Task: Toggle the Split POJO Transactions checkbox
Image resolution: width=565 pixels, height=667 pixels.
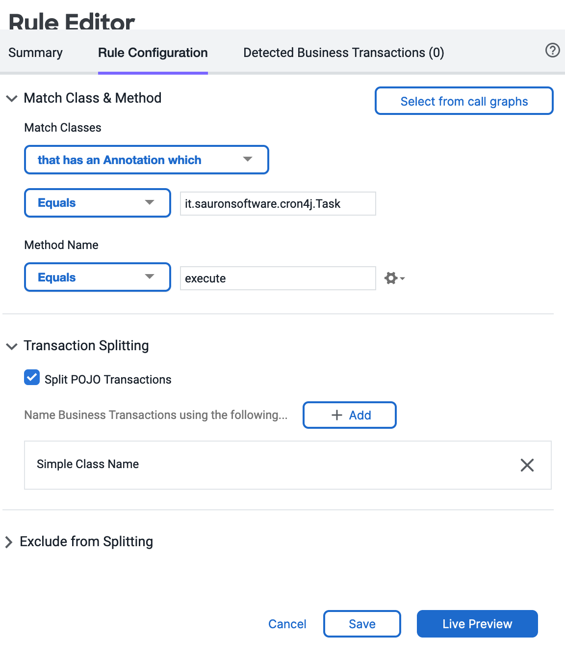Action: click(x=32, y=378)
